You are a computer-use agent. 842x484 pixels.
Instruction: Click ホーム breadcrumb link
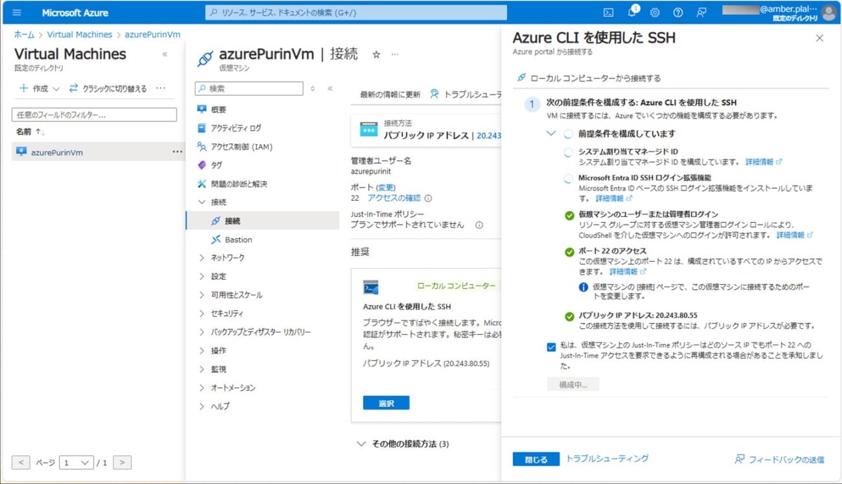point(24,34)
